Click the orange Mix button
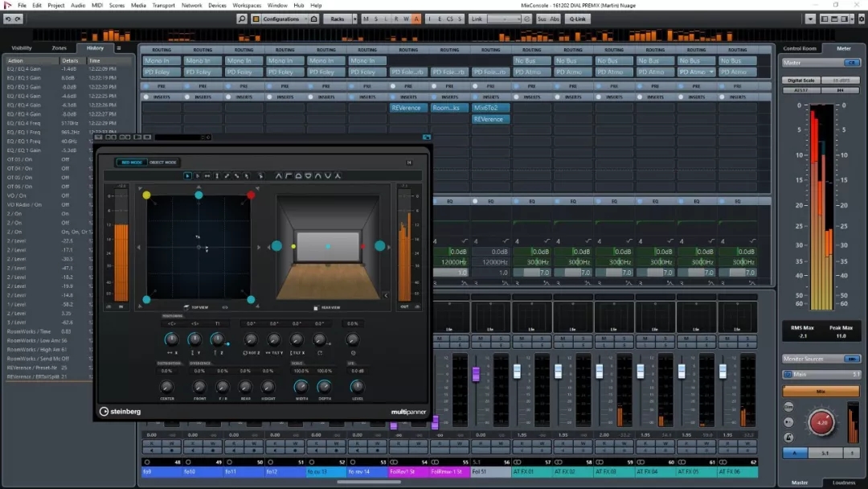This screenshot has height=489, width=868. tap(821, 391)
